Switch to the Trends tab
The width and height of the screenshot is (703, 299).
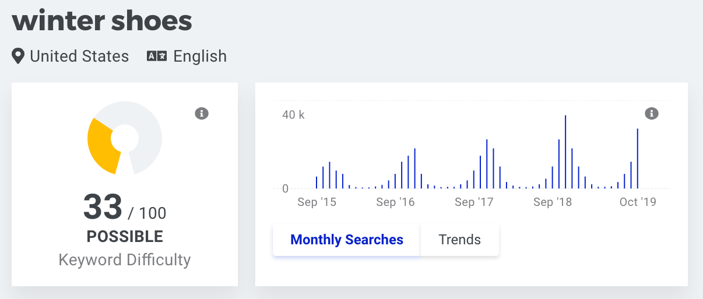tap(460, 240)
